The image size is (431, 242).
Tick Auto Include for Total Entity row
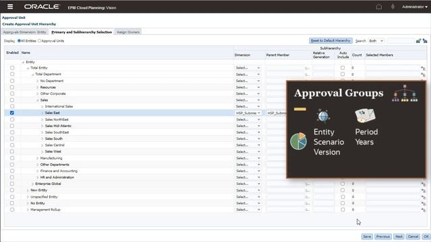pos(343,68)
